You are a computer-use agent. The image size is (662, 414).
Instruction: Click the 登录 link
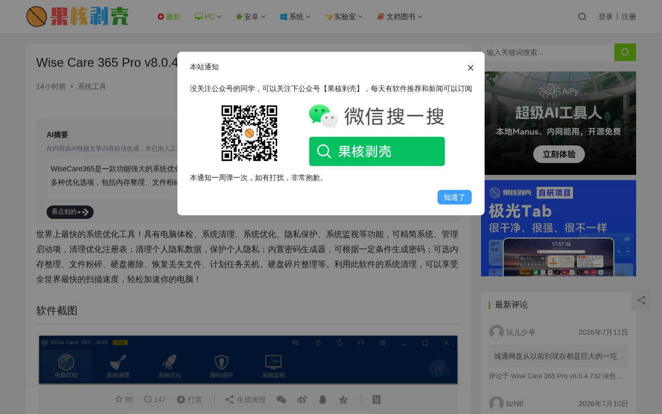click(606, 17)
